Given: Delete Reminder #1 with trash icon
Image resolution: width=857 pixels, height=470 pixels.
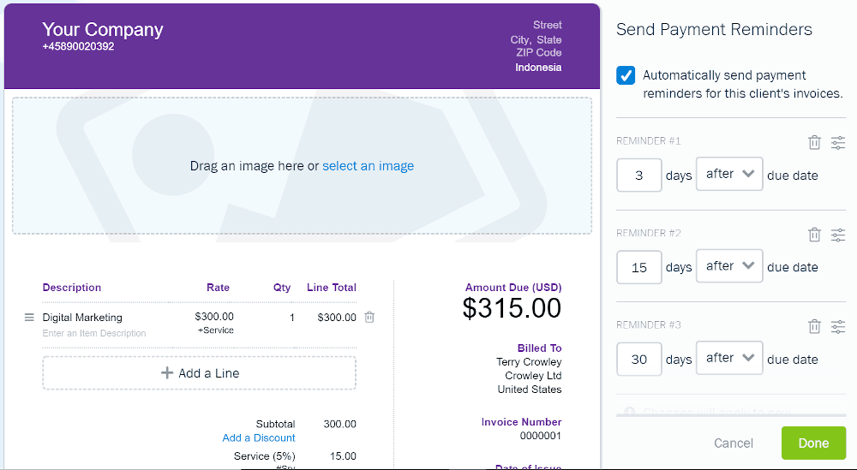Looking at the screenshot, I should point(814,142).
